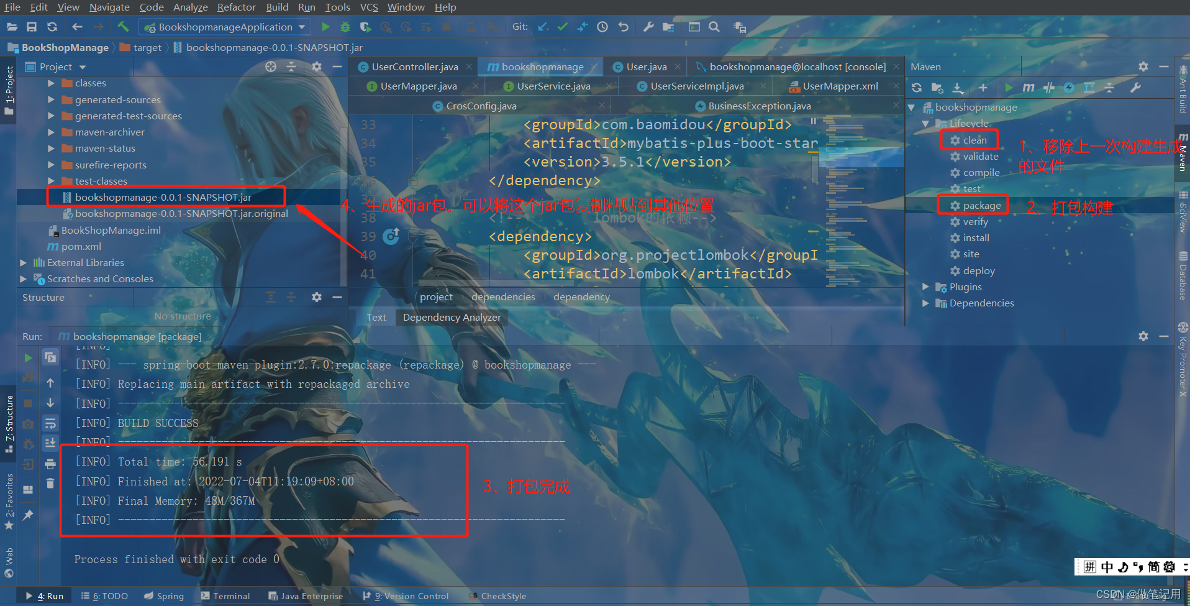Image resolution: width=1190 pixels, height=606 pixels.
Task: Select the Maven clean lifecycle goal
Action: pyautogui.click(x=974, y=140)
